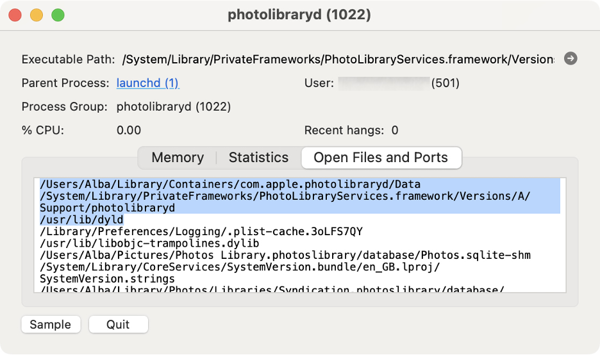The image size is (600, 355).
Task: Click the Photos.sqlite-shm database path
Action: [285, 255]
